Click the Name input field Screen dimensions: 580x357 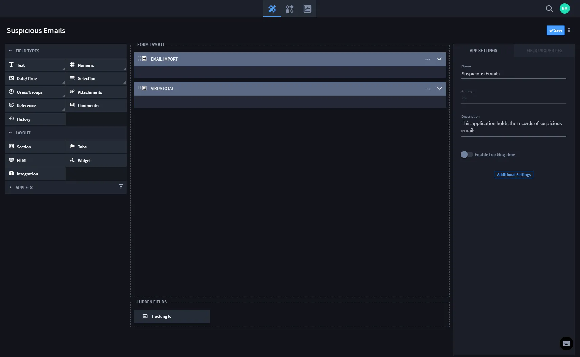pos(514,74)
